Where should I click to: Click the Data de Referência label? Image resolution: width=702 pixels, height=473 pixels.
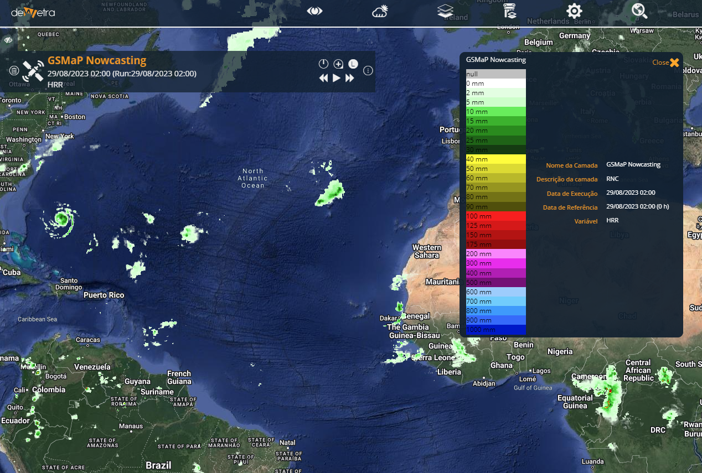pos(570,207)
